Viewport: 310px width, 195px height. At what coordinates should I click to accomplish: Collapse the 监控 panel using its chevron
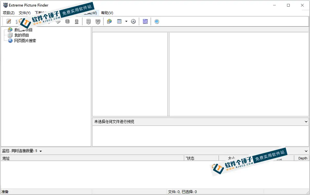click(x=306, y=151)
